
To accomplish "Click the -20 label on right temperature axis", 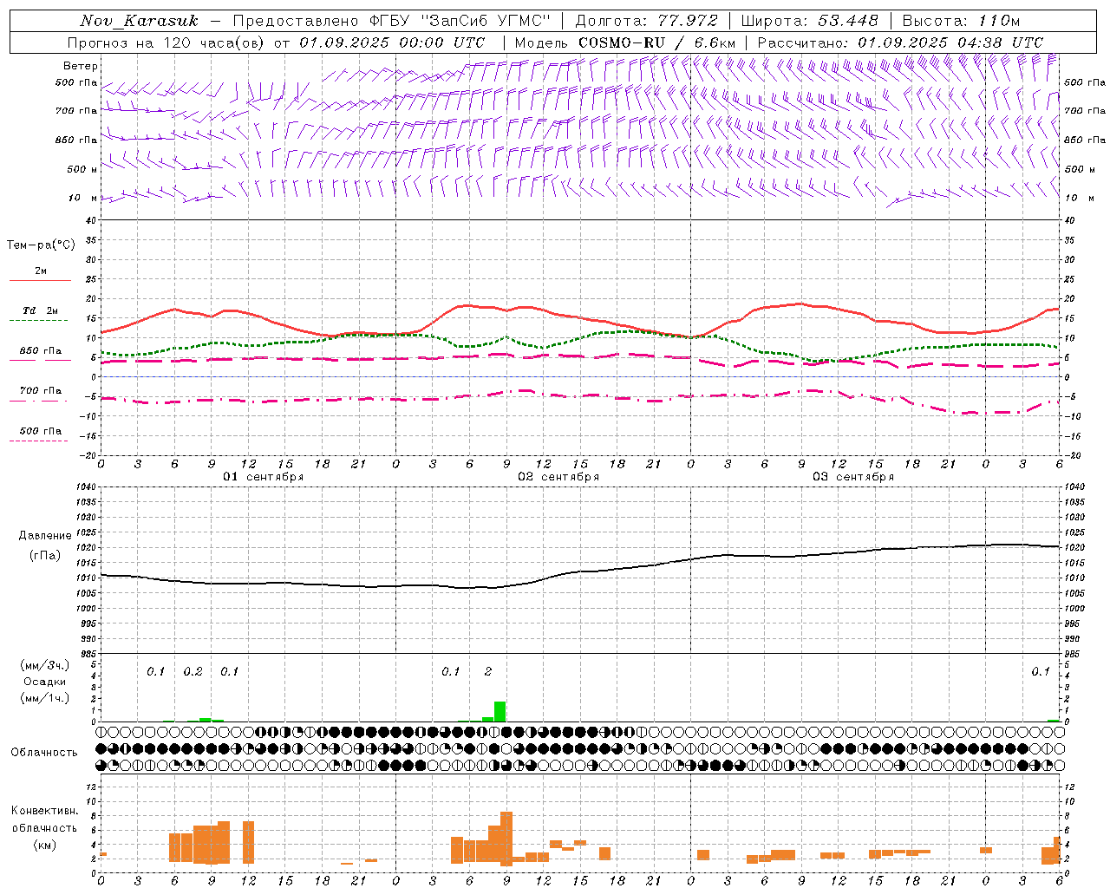I will pyautogui.click(x=1072, y=455).
